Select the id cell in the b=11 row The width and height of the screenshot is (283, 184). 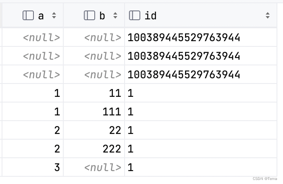click(x=201, y=93)
